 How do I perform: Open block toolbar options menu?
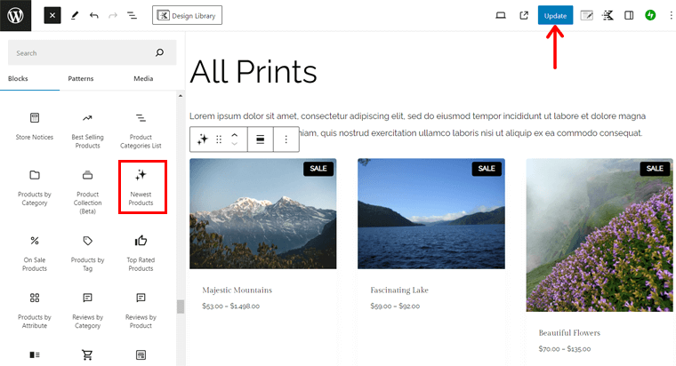tap(286, 139)
